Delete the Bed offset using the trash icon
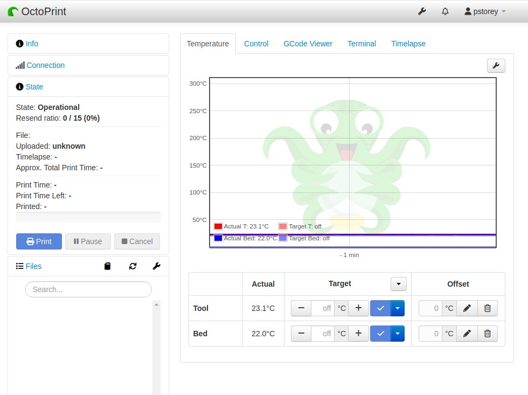The image size is (528, 395). [x=488, y=334]
